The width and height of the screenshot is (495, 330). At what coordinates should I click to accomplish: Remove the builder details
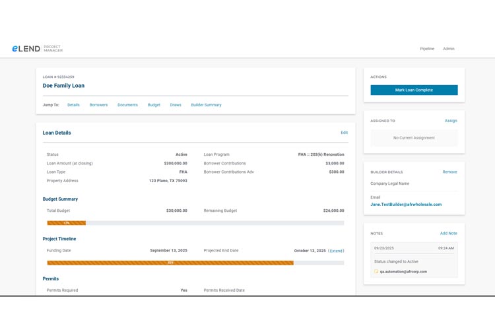(449, 172)
